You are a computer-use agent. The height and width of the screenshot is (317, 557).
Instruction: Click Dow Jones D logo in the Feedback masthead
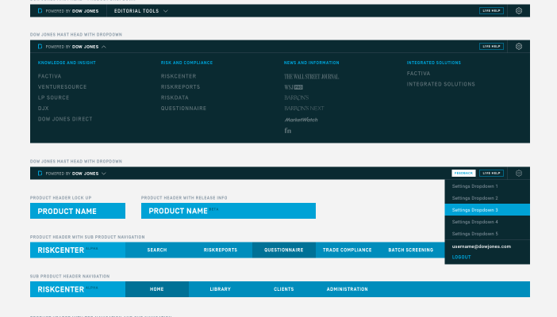click(40, 174)
